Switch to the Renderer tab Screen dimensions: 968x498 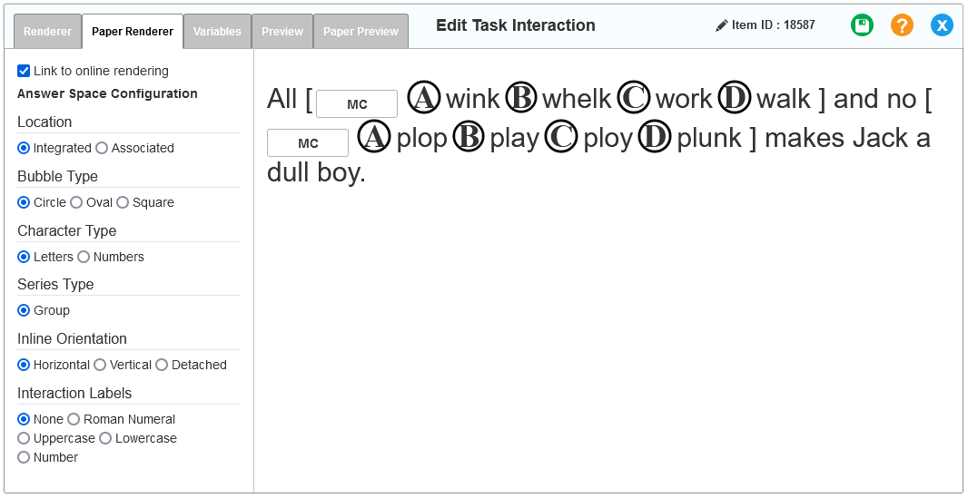(x=47, y=32)
